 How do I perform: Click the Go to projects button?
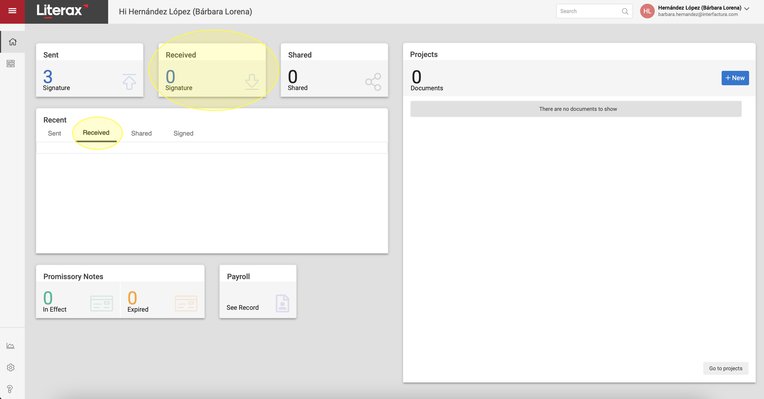click(x=725, y=368)
